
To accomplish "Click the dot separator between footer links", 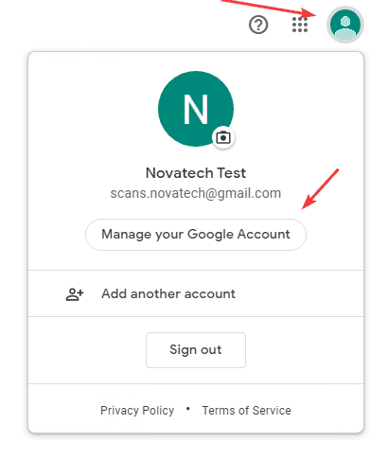I will [x=188, y=409].
